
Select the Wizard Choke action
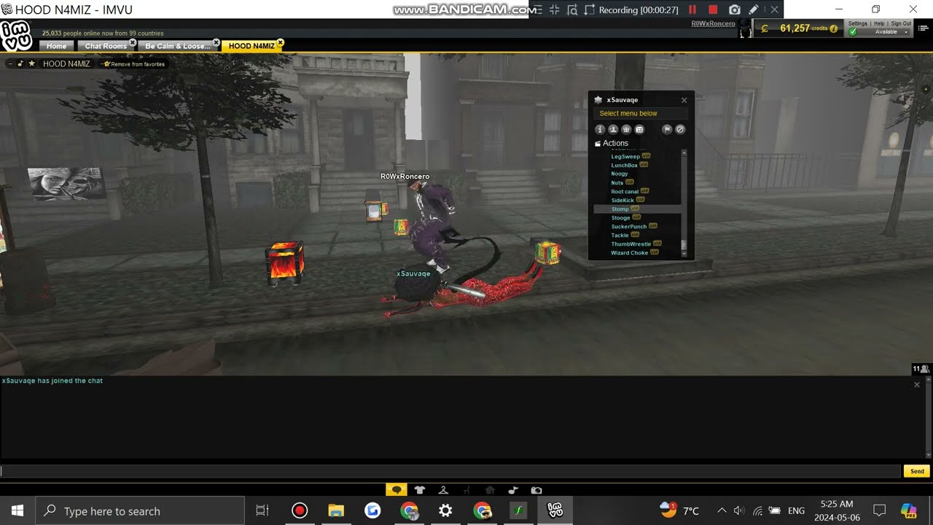point(629,253)
